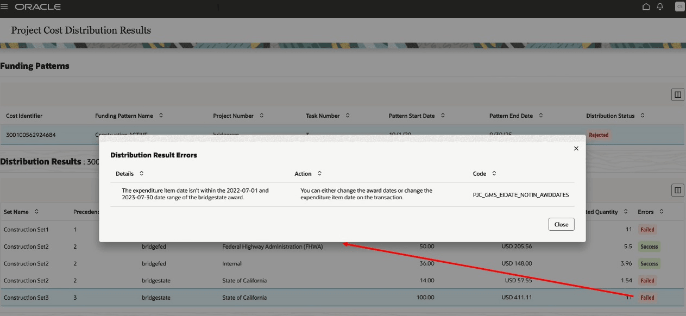Sort by Pattern Start Date column
The height and width of the screenshot is (316, 686).
(442, 116)
